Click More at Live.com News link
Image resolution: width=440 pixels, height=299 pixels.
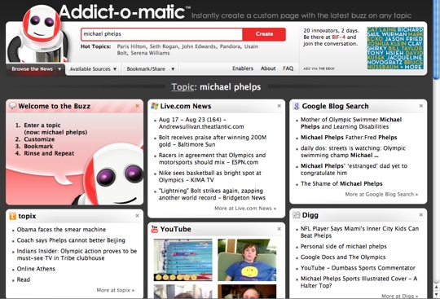click(x=245, y=209)
